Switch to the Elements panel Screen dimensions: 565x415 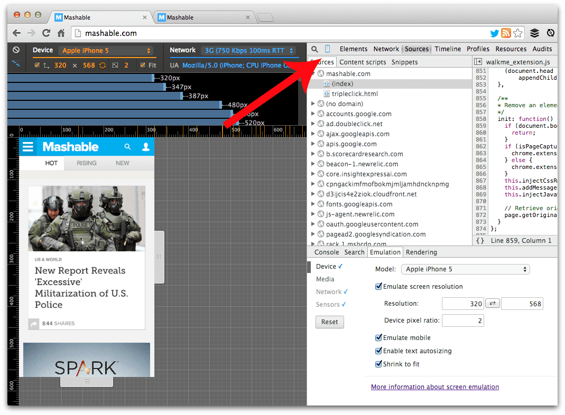(x=354, y=49)
